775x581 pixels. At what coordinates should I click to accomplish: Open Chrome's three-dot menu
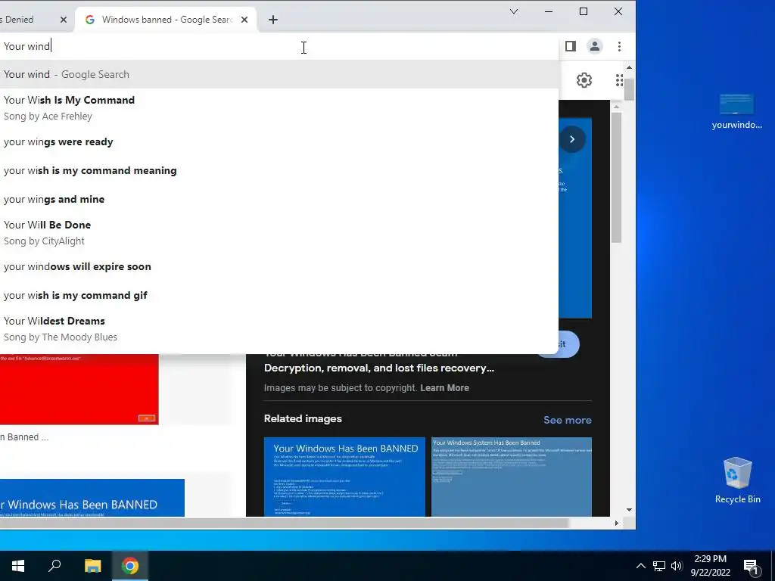(x=619, y=46)
